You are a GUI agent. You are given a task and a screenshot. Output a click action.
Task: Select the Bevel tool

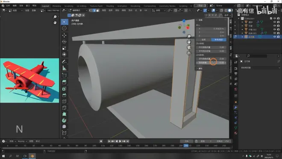tap(64, 95)
